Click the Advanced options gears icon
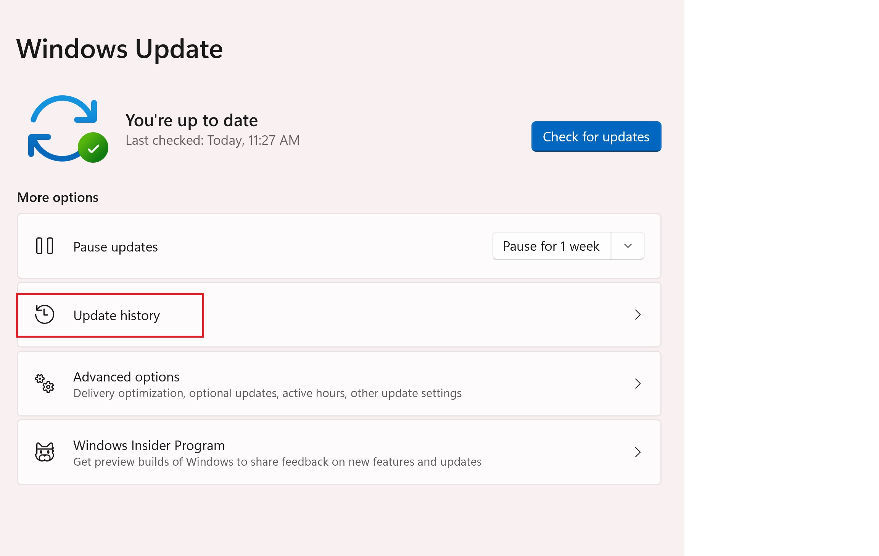Image resolution: width=879 pixels, height=556 pixels. pyautogui.click(x=45, y=383)
